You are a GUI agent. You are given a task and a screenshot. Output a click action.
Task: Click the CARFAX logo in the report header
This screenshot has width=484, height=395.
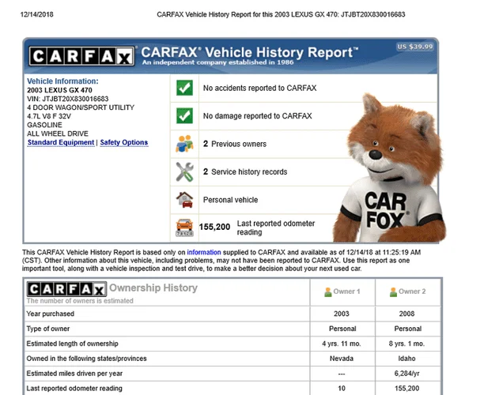pos(81,56)
